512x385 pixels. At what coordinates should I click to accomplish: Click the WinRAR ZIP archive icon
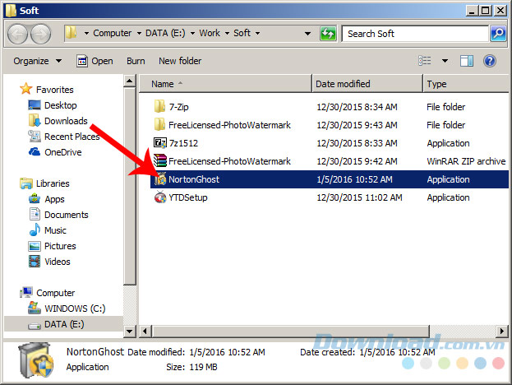pyautogui.click(x=160, y=160)
